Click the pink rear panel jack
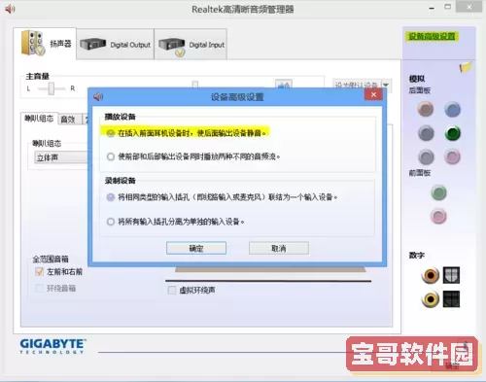 tap(452, 157)
